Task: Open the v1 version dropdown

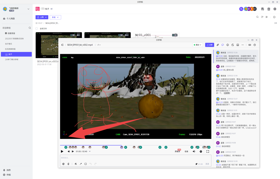Action: (99, 45)
